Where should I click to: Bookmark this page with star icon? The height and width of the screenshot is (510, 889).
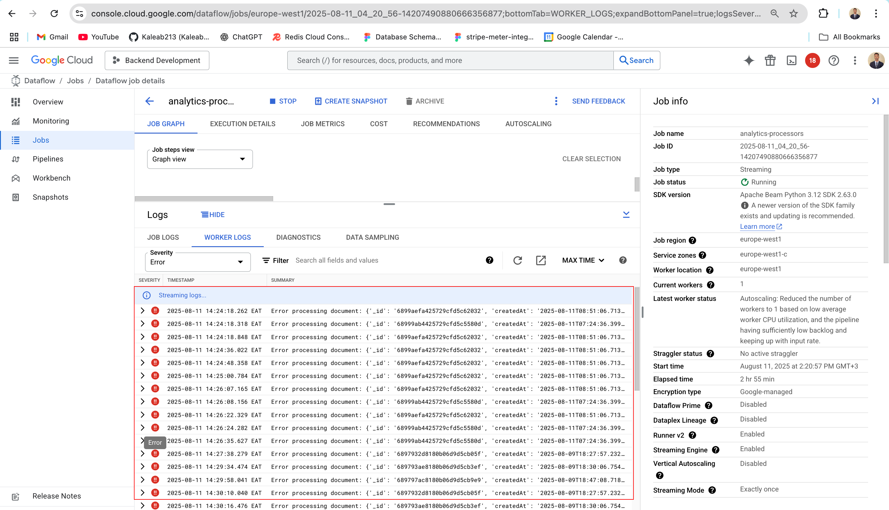(x=794, y=14)
